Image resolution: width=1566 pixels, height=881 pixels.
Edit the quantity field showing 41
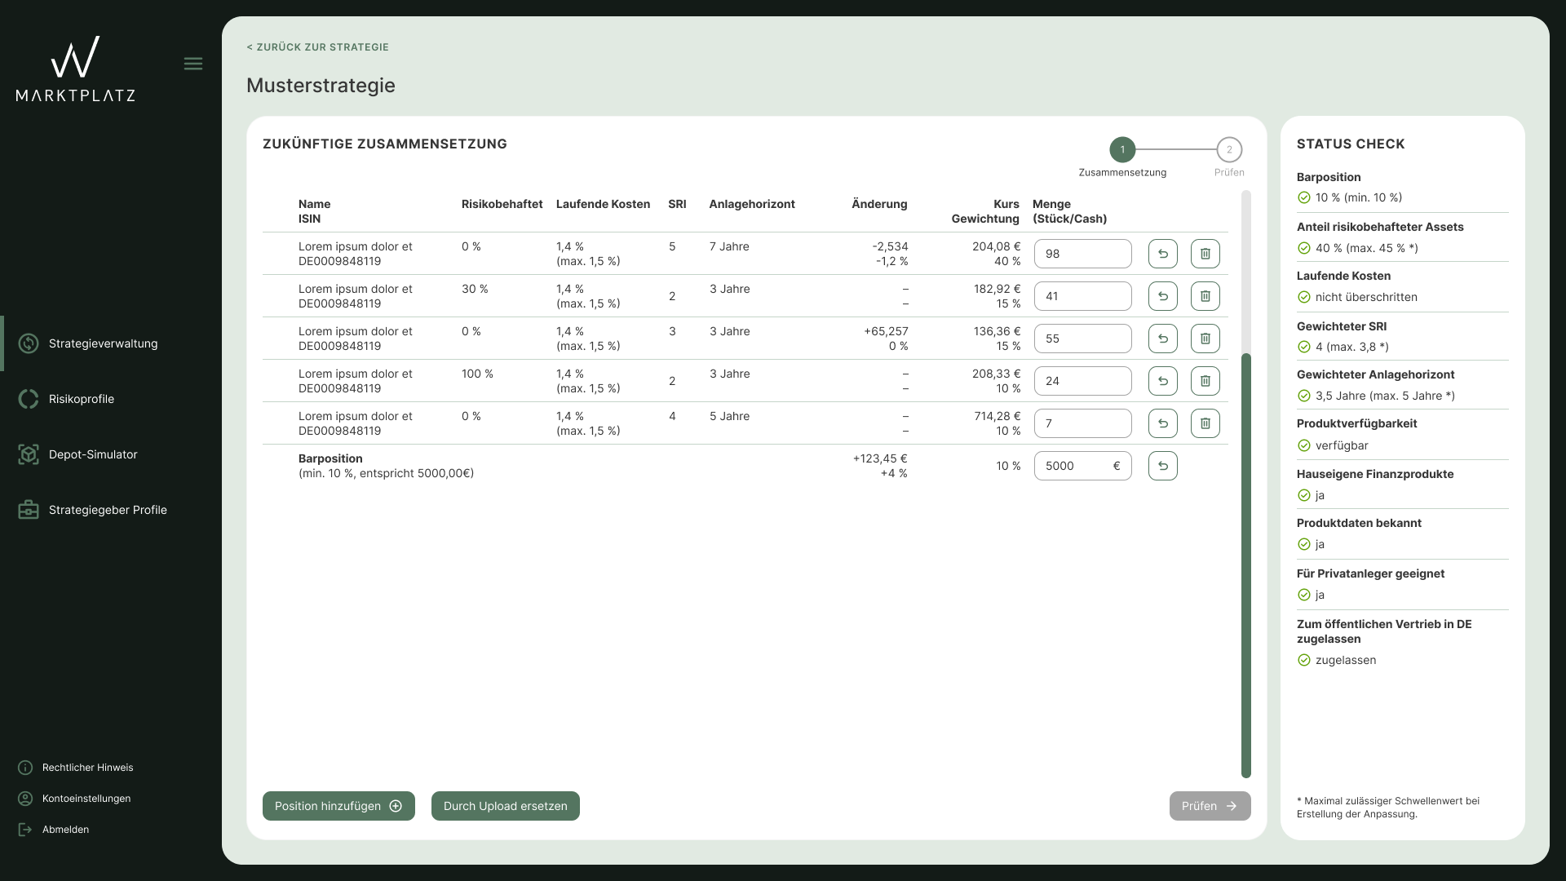(1083, 296)
